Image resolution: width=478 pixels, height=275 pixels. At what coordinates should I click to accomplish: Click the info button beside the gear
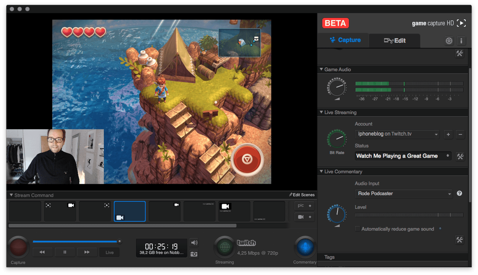(x=461, y=41)
